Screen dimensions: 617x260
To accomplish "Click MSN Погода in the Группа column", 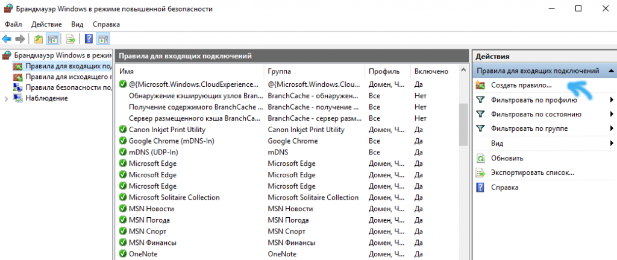I will tap(289, 220).
